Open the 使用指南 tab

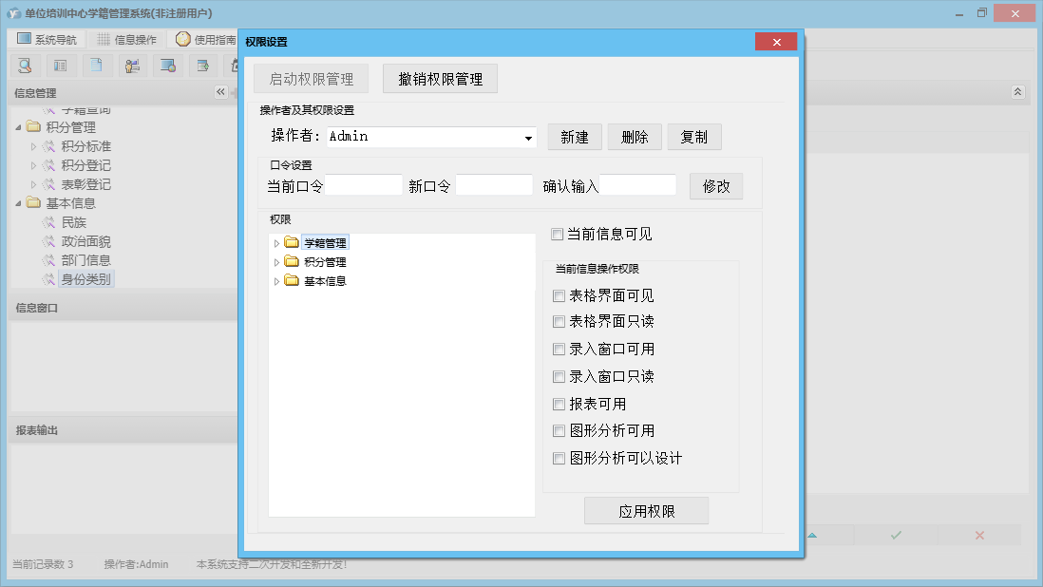coord(205,39)
